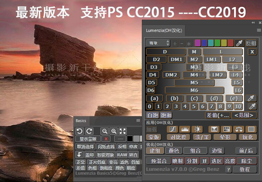Image resolution: width=262 pixels, height=182 pixels.
Task: Click the LM2 mask button
Action: pyautogui.click(x=218, y=75)
